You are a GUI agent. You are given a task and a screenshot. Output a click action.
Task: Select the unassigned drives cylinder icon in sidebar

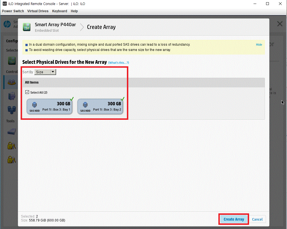point(12,110)
